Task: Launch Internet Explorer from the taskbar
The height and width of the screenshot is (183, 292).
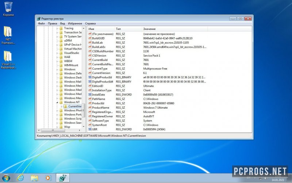Action: pyautogui.click(x=20, y=178)
